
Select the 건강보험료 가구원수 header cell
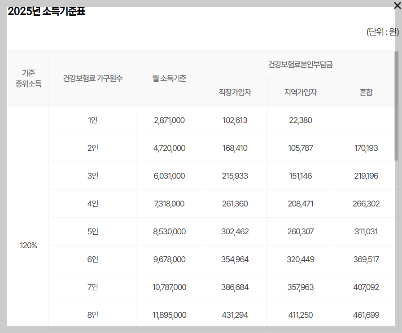click(x=92, y=78)
